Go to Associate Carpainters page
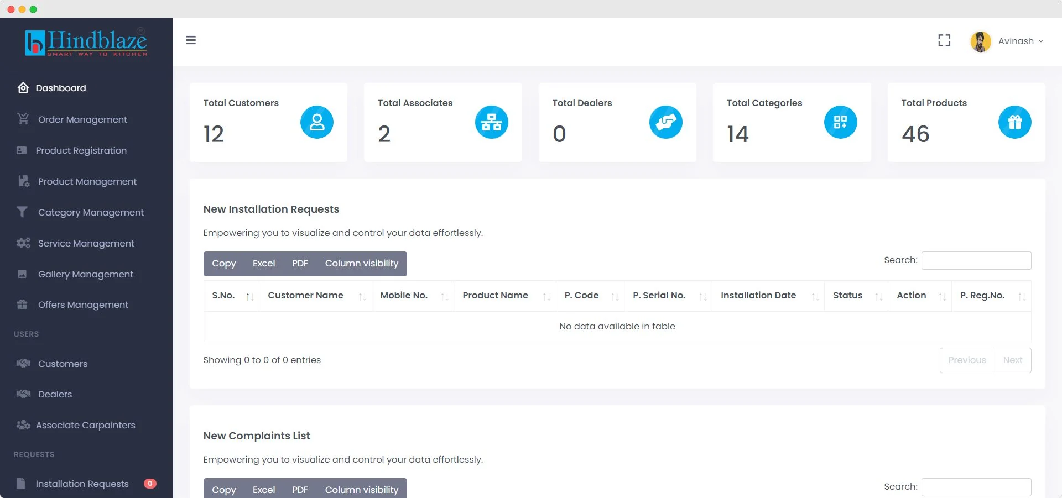Viewport: 1062px width, 498px height. click(x=86, y=425)
